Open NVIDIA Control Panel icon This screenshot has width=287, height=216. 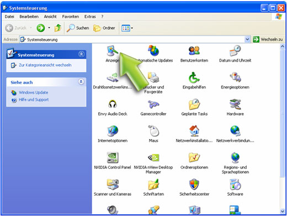(113, 158)
